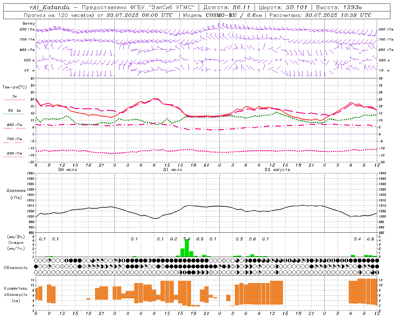
Task: Click the (мм/1ч.) precipitation unit label
Action: (16, 248)
